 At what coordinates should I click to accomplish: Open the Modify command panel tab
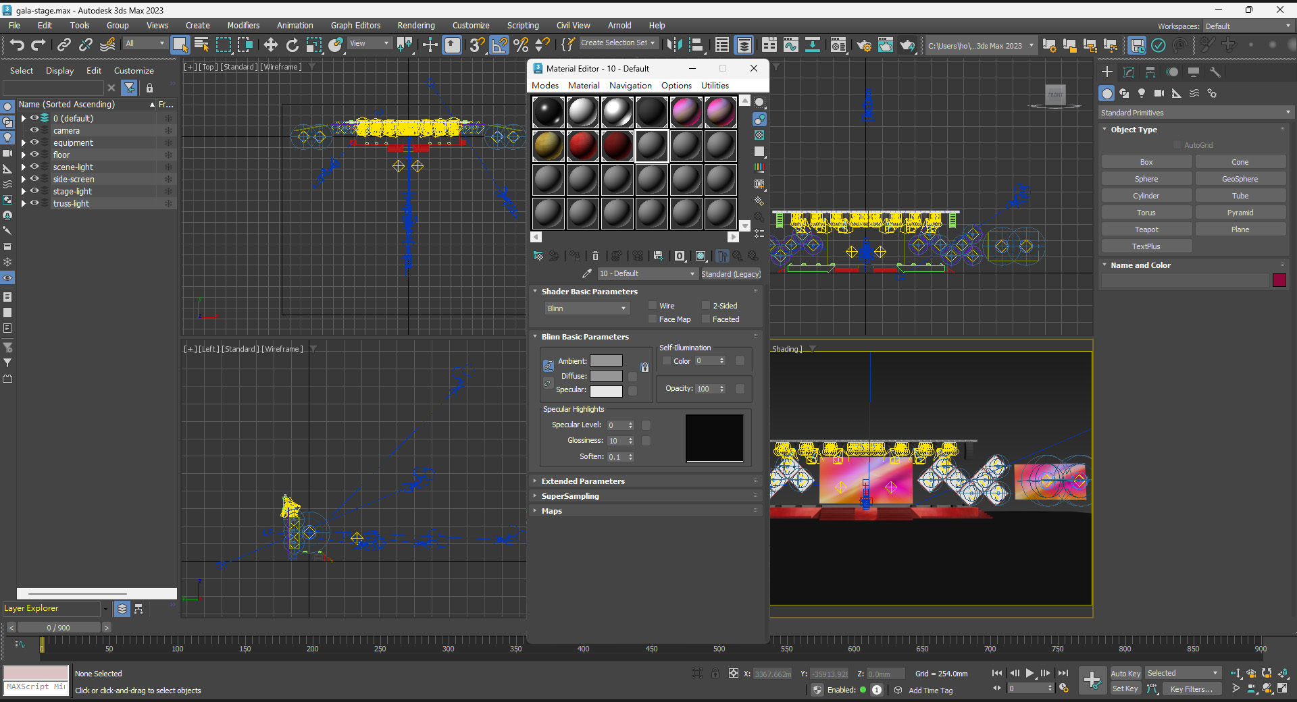(x=1128, y=72)
